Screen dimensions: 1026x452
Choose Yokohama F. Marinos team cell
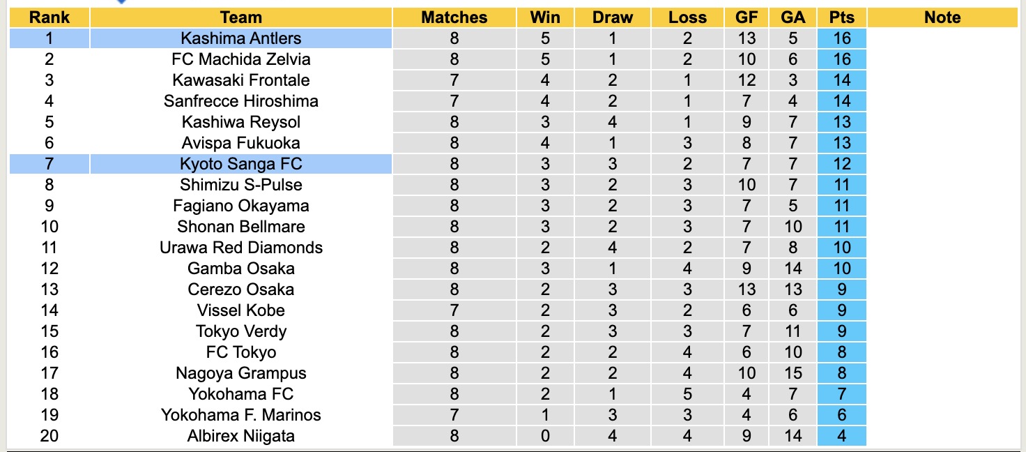[240, 415]
